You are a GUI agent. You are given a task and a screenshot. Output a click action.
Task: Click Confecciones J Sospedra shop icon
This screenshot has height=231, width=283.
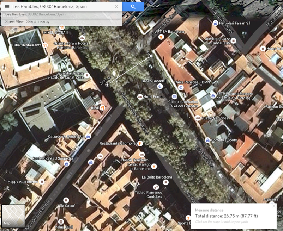tap(67, 164)
